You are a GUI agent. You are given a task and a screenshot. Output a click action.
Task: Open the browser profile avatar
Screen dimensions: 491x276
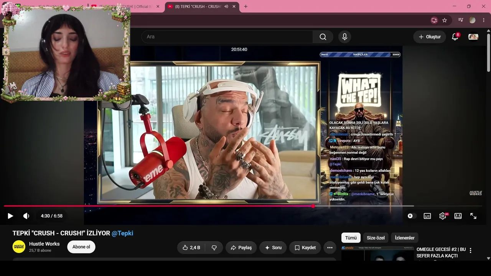point(472,20)
